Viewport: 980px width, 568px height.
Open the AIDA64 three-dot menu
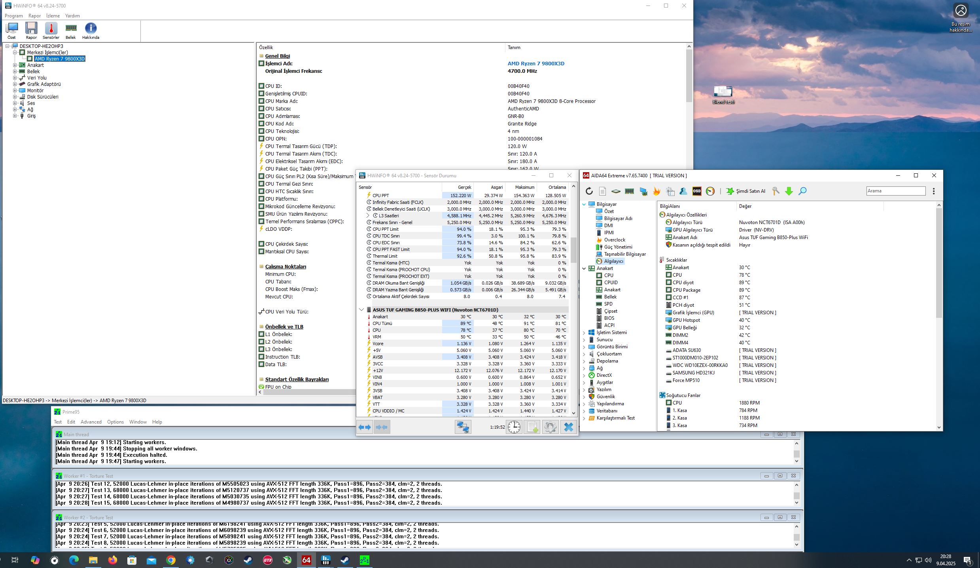point(934,191)
